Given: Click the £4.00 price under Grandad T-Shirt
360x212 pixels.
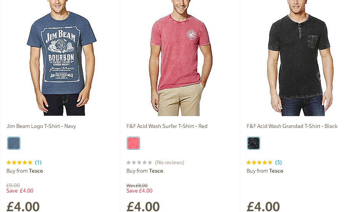Looking at the screenshot, I should pos(263,206).
